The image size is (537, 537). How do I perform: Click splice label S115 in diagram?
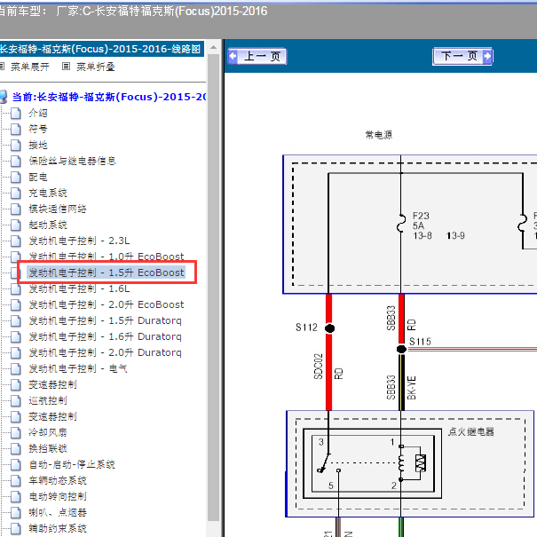[420, 342]
